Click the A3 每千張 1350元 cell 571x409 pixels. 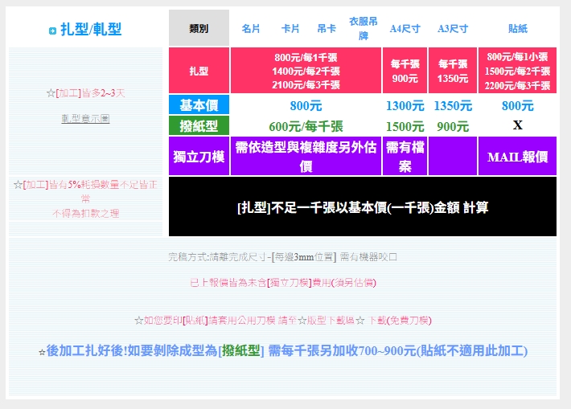coord(453,71)
